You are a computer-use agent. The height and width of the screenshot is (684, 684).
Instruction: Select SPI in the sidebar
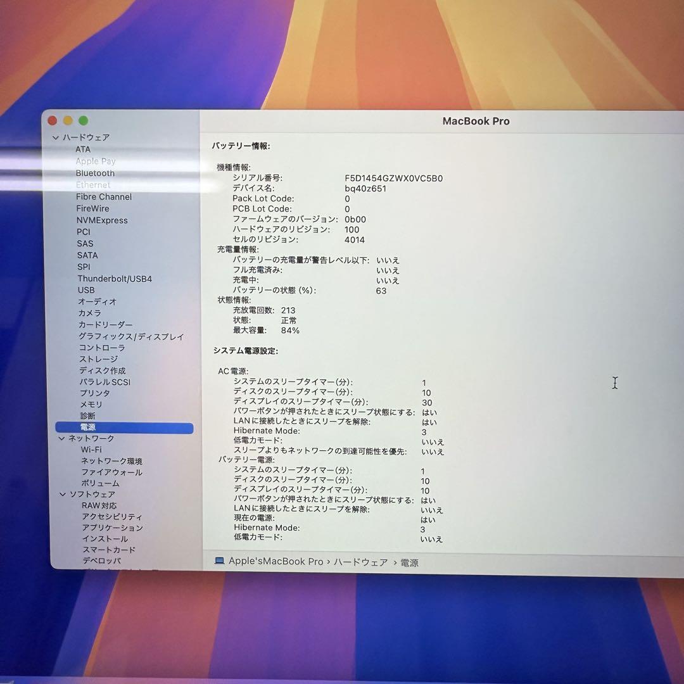(84, 267)
